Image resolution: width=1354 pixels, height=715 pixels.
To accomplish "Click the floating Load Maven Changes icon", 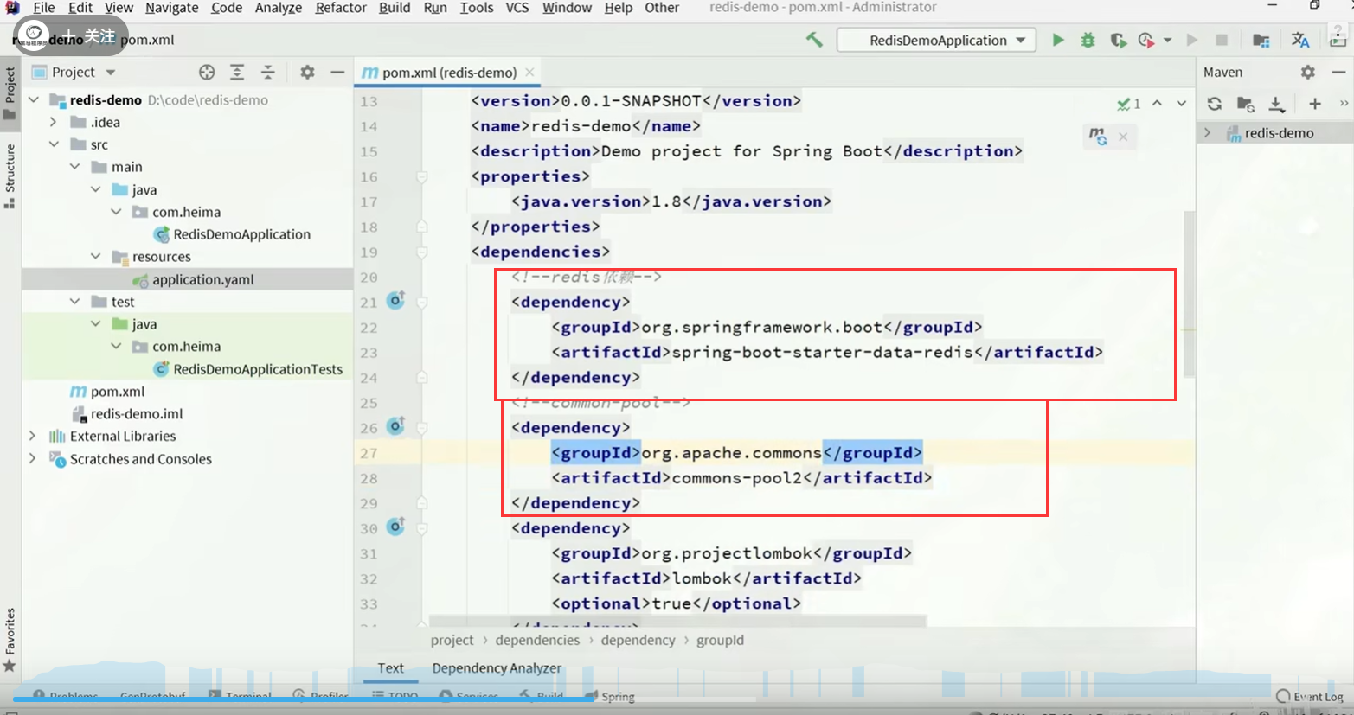I will point(1097,136).
